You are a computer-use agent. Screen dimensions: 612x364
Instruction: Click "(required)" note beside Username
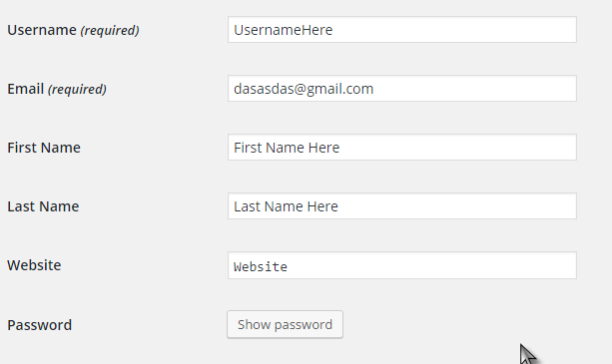(110, 30)
